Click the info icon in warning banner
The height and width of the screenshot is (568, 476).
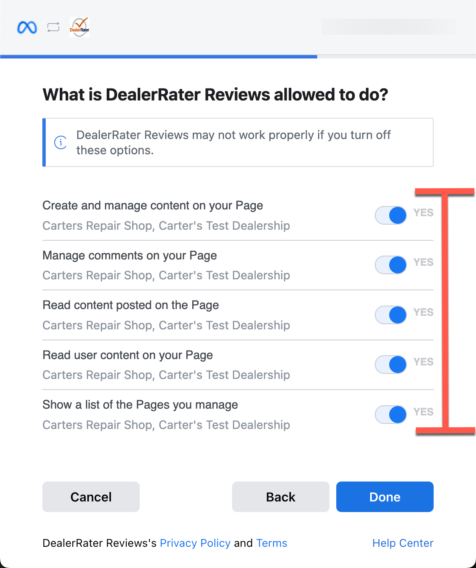[x=61, y=142]
